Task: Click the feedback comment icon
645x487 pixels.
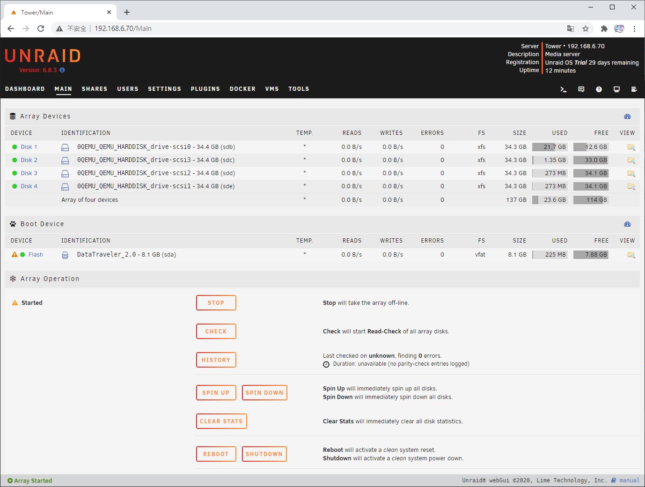Action: (581, 89)
